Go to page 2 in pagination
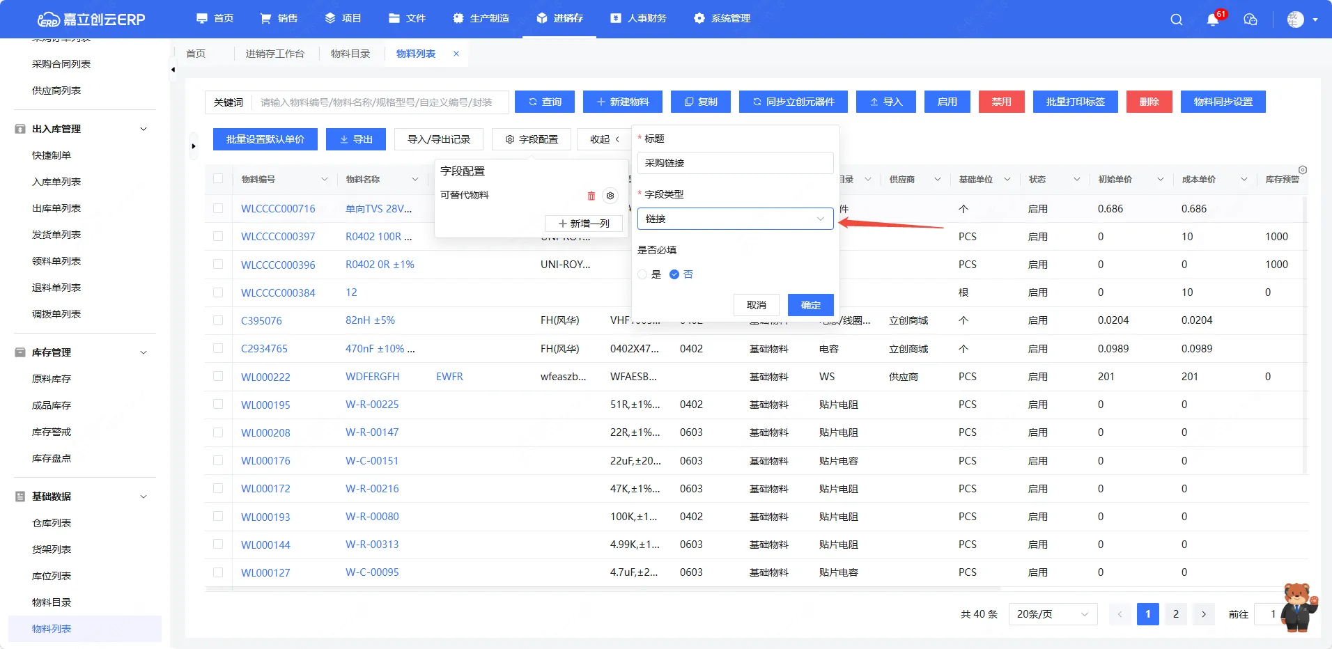The image size is (1332, 649). point(1175,614)
